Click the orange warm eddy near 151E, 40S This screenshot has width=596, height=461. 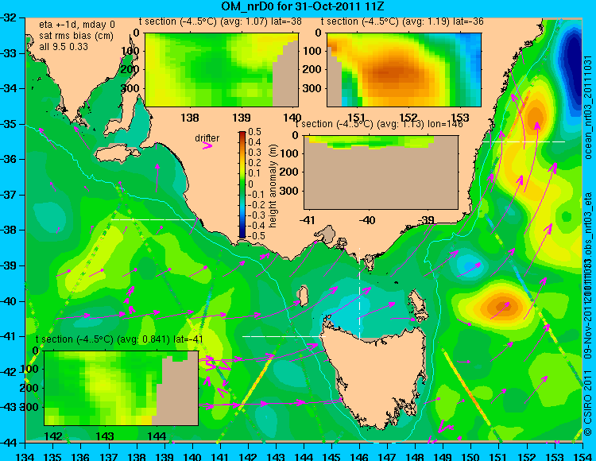pyautogui.click(x=501, y=306)
